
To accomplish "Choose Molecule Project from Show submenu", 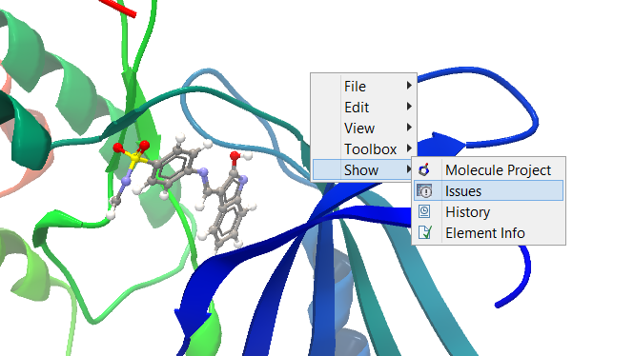I will 488,170.
